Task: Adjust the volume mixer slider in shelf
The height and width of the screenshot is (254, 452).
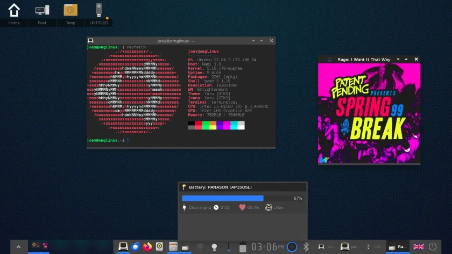Action: [x=229, y=247]
